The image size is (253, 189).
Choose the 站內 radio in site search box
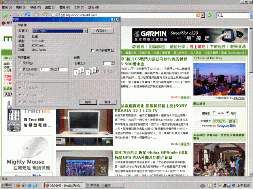(228, 113)
